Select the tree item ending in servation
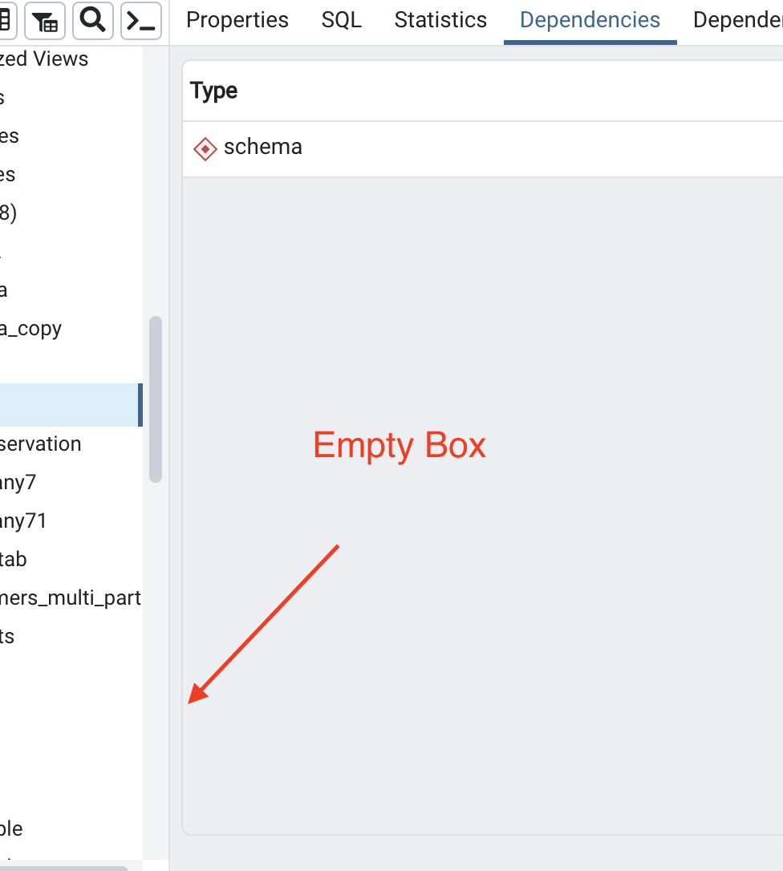This screenshot has width=783, height=871. tap(40, 444)
